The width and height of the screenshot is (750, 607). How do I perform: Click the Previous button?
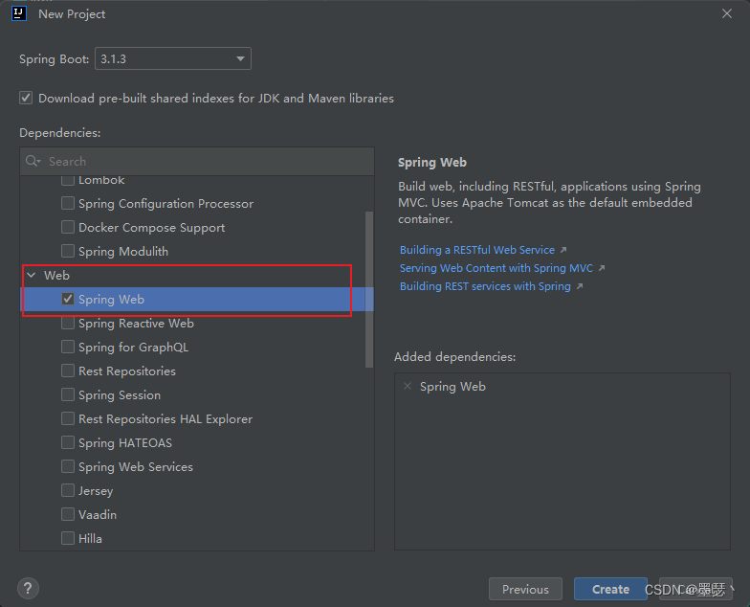click(525, 589)
